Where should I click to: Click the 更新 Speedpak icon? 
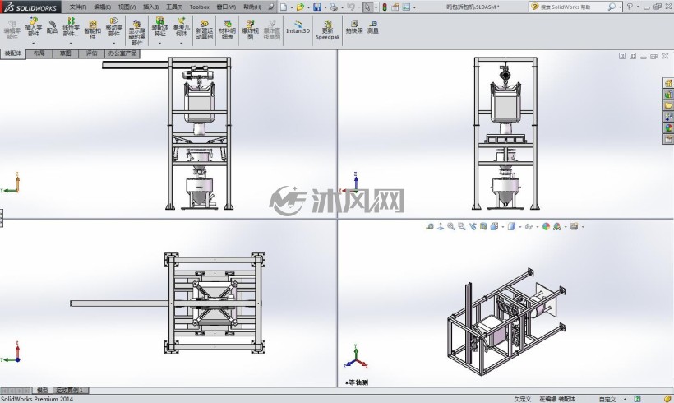tap(327, 30)
